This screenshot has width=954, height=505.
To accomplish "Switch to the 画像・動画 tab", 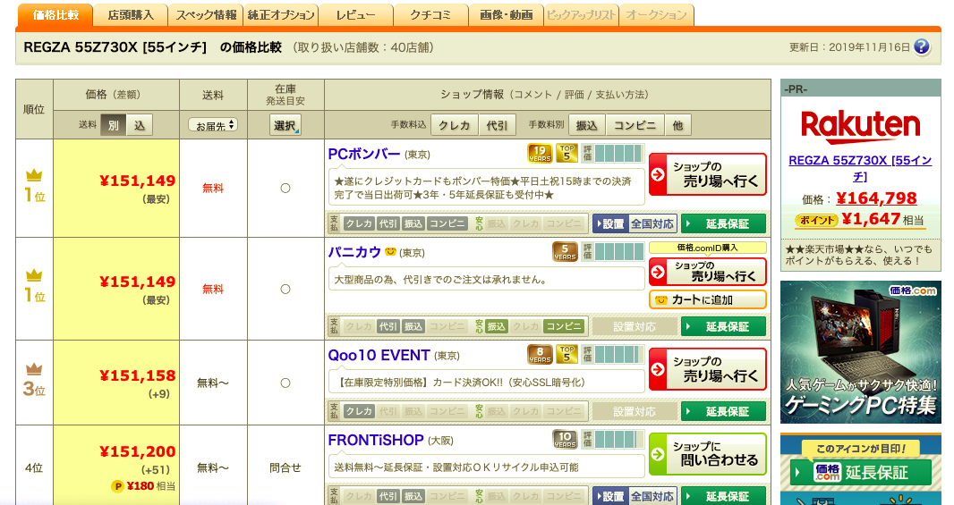I will tap(507, 15).
